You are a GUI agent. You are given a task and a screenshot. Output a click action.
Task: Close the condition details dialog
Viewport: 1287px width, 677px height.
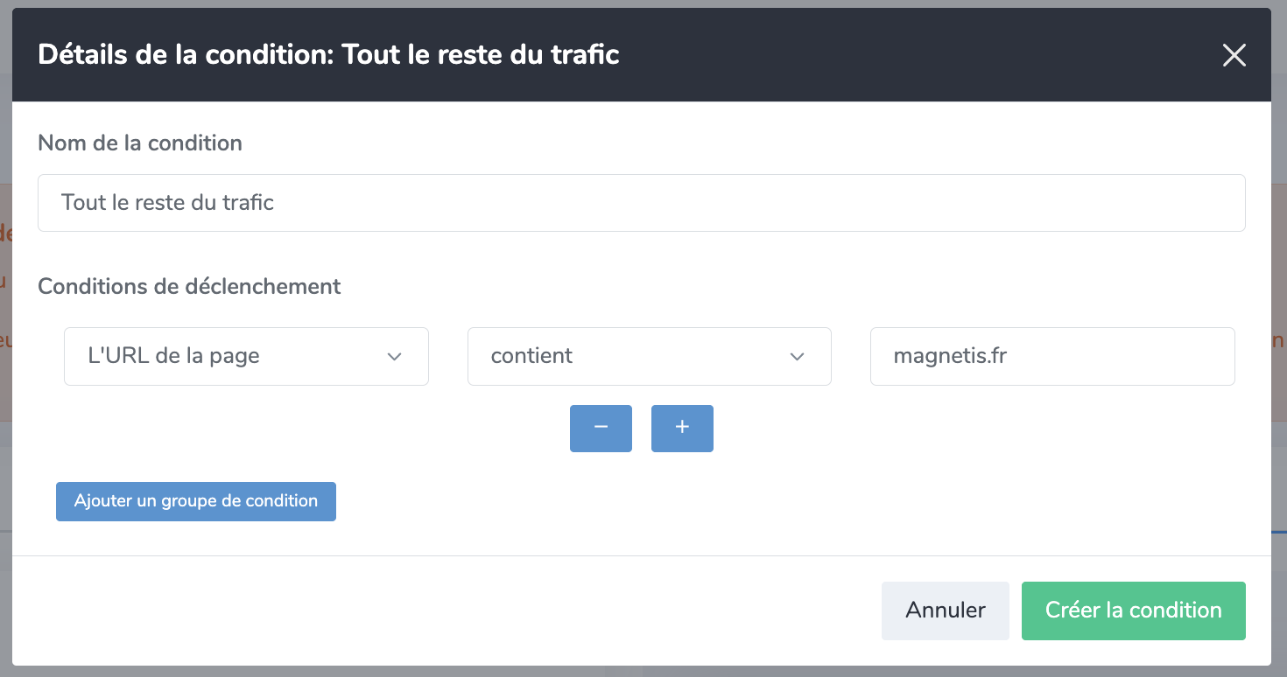tap(1234, 56)
